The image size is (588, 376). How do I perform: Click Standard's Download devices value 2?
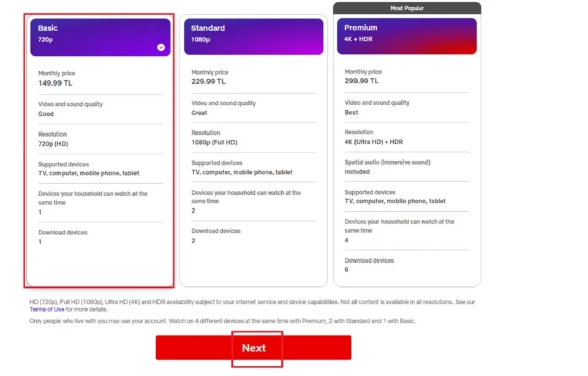[x=193, y=241]
